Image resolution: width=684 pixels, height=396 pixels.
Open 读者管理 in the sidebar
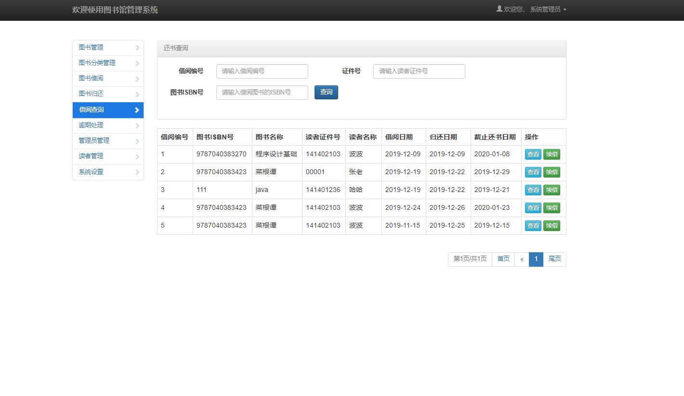pos(91,156)
